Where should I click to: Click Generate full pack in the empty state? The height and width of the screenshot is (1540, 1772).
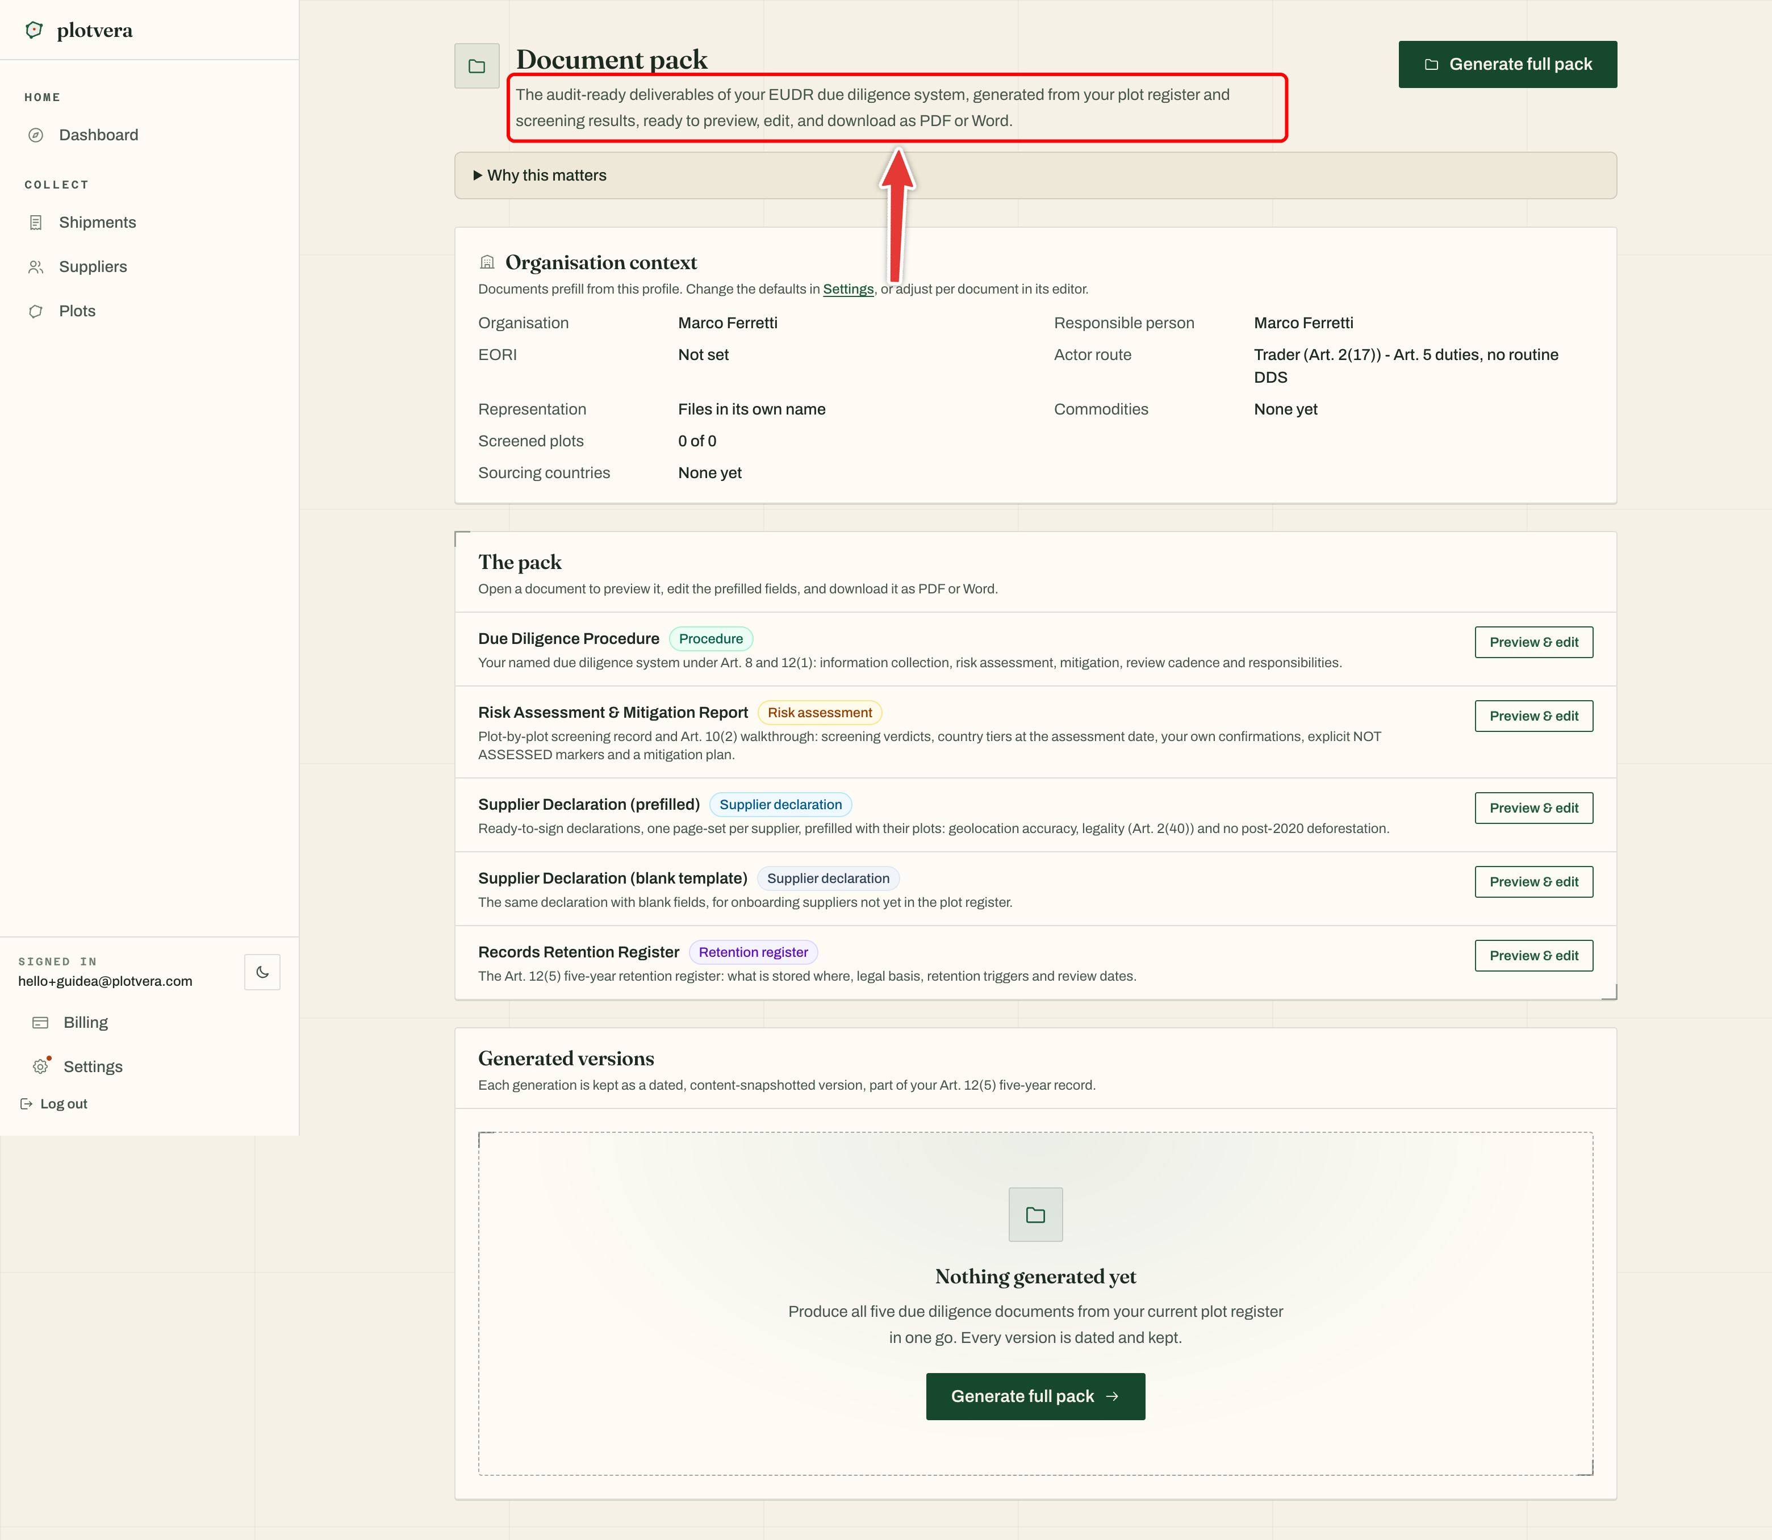[x=1035, y=1396]
